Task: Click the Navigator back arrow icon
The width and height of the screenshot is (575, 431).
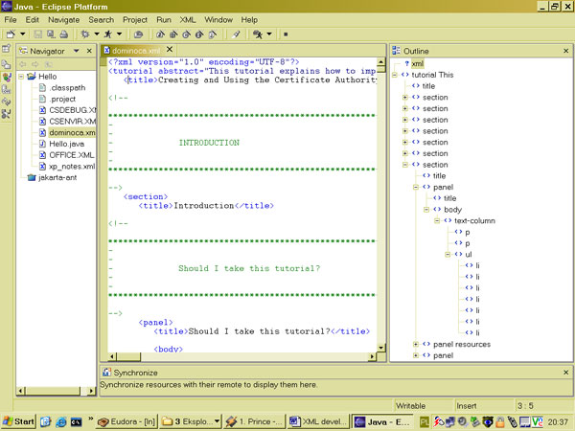Action: click(24, 63)
